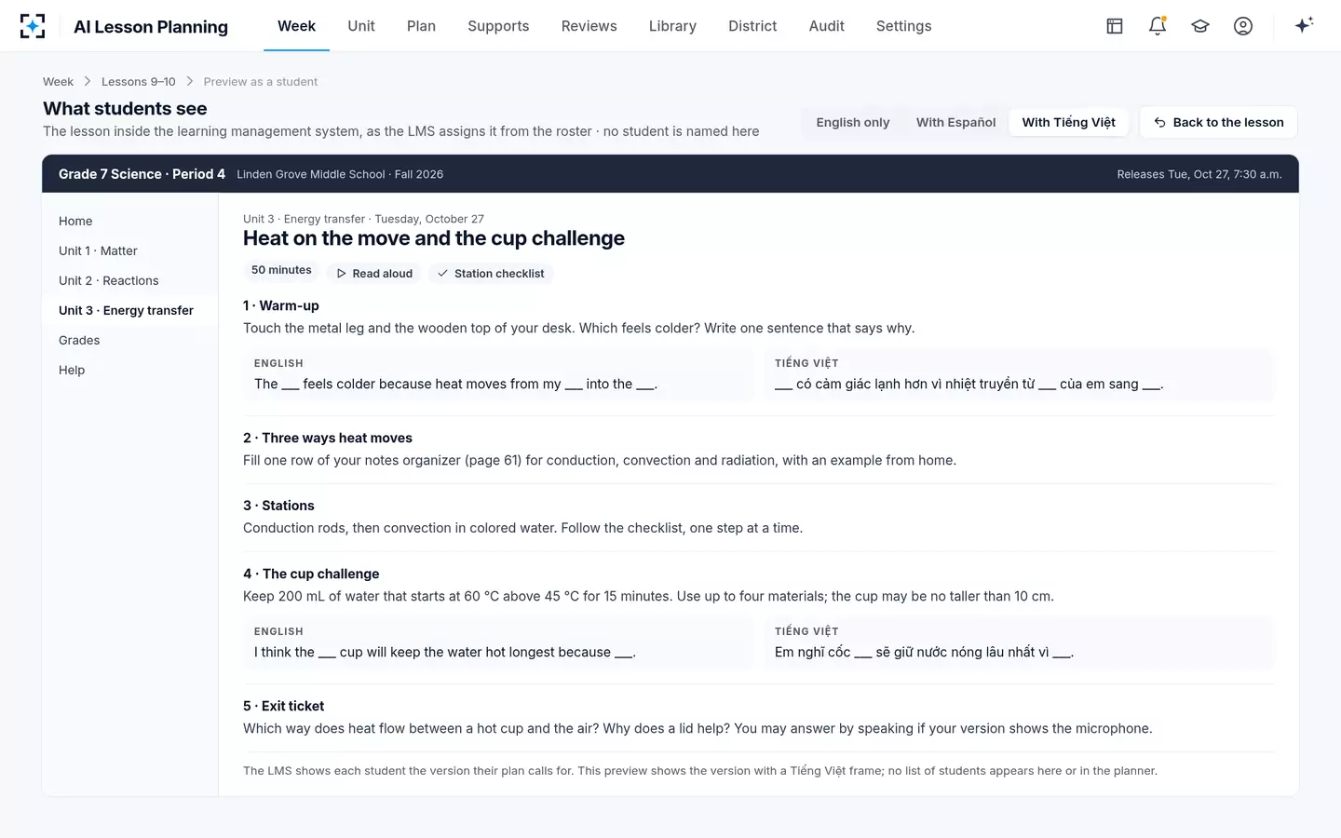Click the Lessons 9–10 breadcrumb

[x=138, y=82]
